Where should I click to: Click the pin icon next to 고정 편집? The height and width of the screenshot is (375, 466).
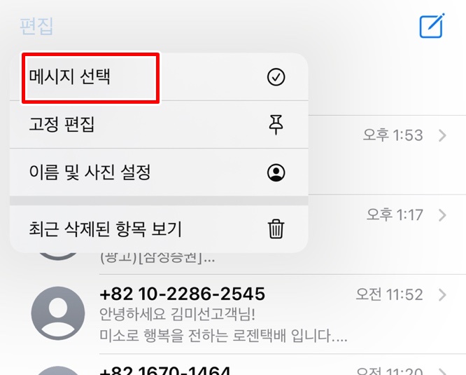276,125
